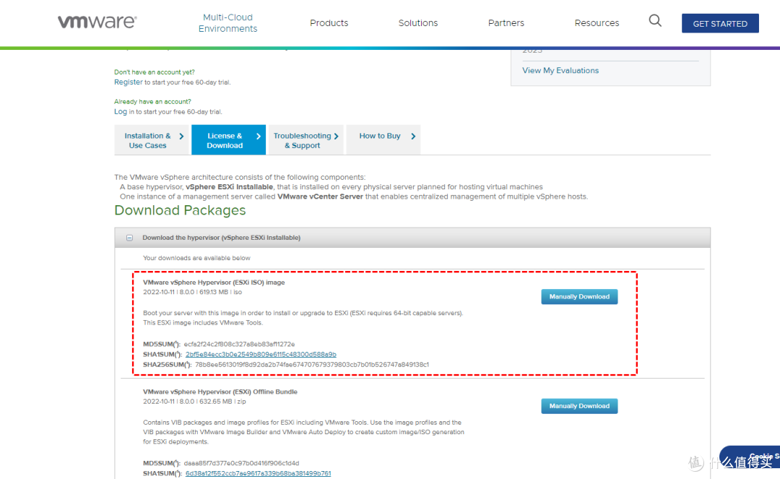Viewport: 780px width, 479px height.
Task: Click the VMware logo
Action: (x=97, y=22)
